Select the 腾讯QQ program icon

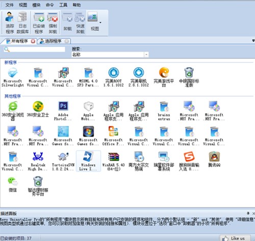point(214,159)
